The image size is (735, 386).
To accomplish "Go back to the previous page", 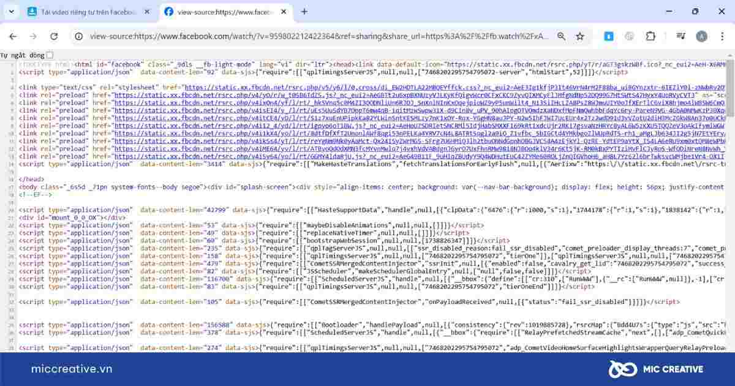I will 13,37.
